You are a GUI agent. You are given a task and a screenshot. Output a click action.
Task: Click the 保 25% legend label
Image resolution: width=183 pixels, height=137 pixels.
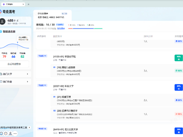[x=91, y=25]
